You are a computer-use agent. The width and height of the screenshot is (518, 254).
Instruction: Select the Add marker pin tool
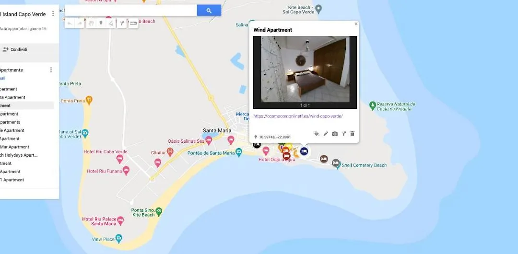pos(101,23)
